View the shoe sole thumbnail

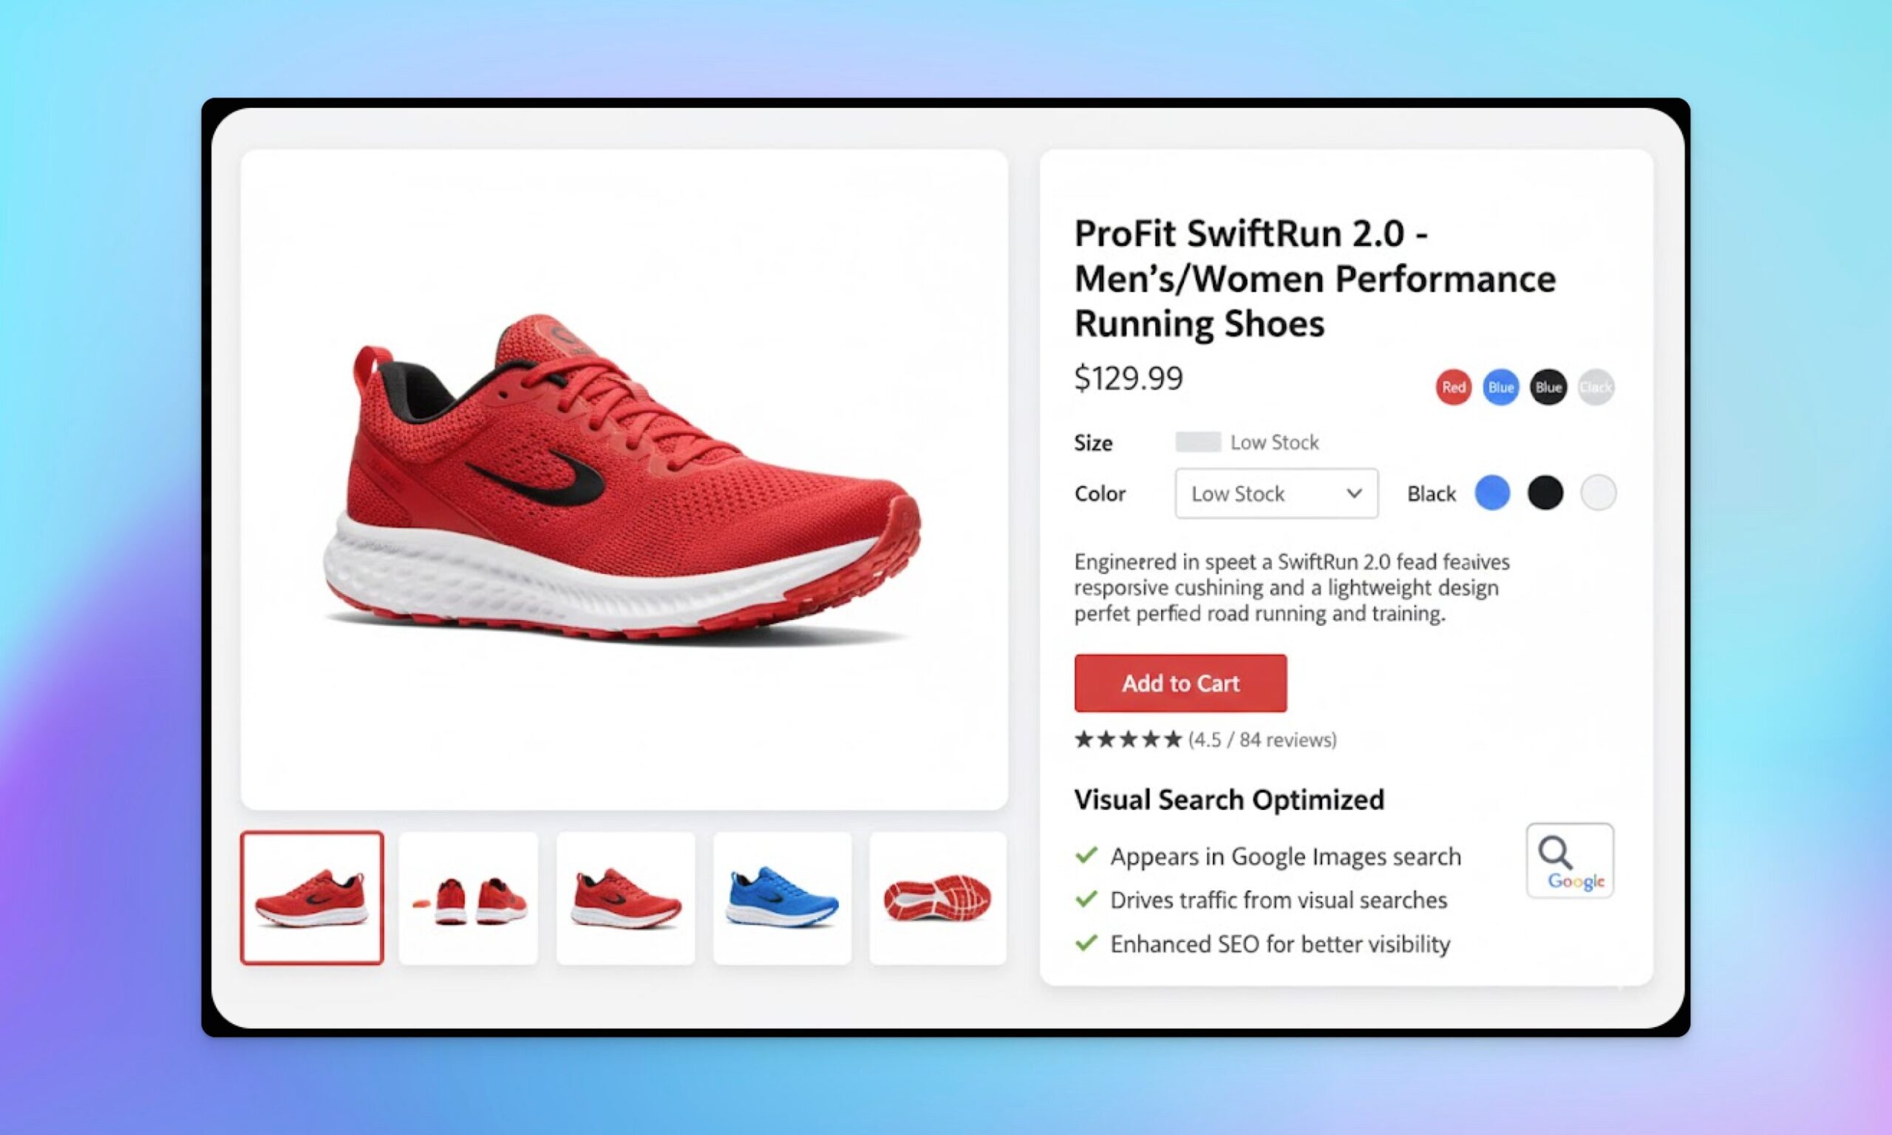tap(938, 898)
